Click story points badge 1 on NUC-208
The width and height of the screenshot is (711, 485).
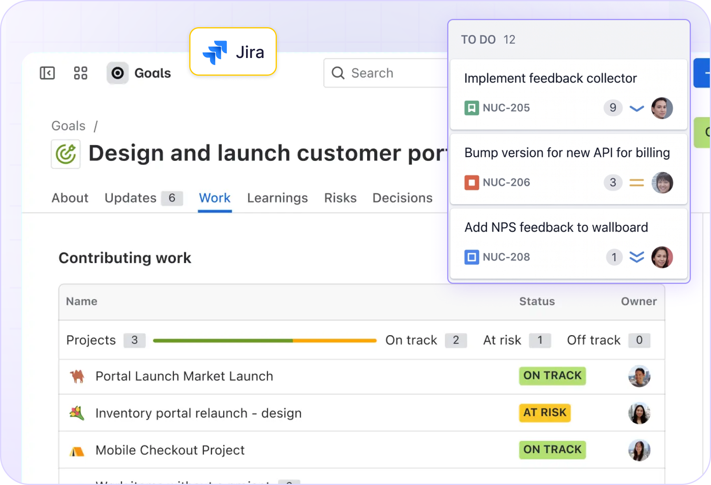point(614,257)
